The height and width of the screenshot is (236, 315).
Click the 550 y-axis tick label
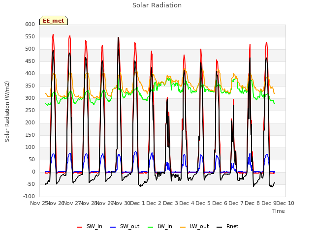click(30, 36)
